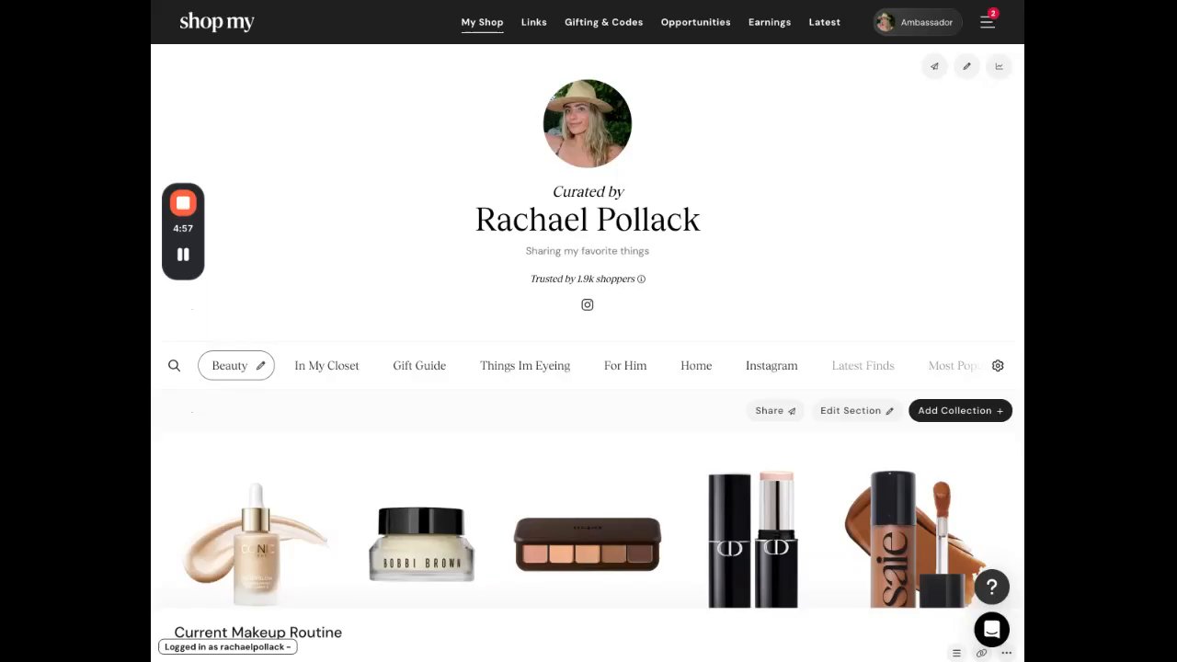Open the hamburger menu with notification badge
This screenshot has width=1177, height=662.
click(988, 22)
